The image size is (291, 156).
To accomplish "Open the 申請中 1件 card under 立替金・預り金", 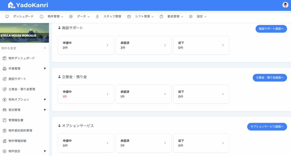I will 86,94.
